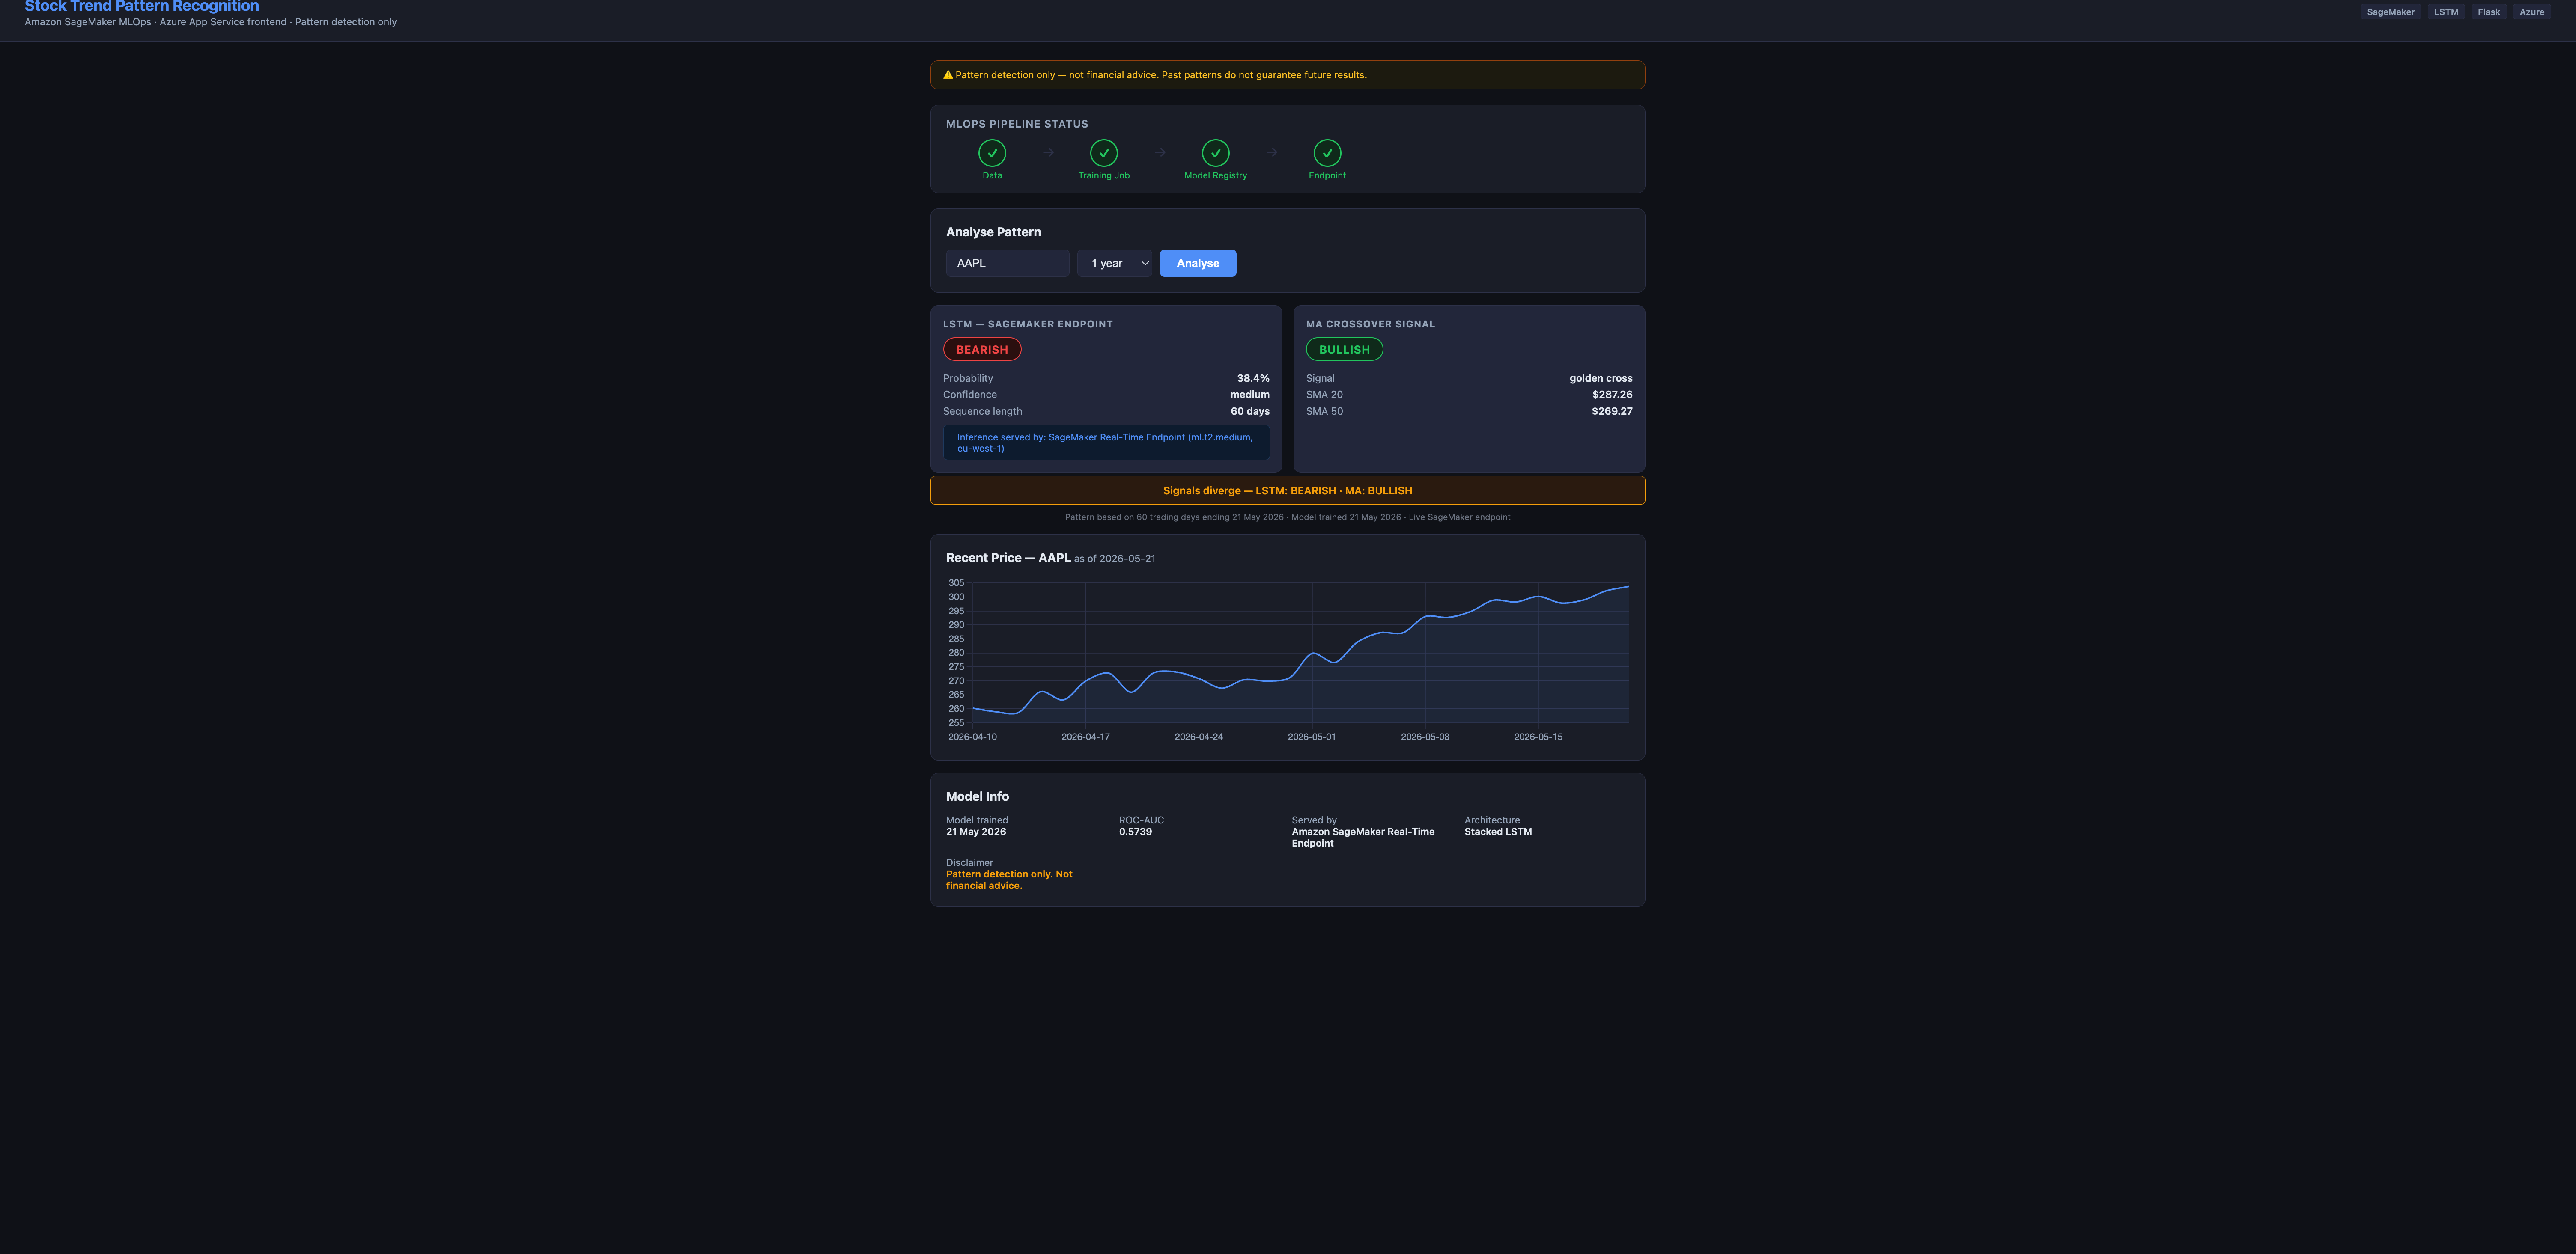Click the 2026-05-01 chart axis label
Screen dimensions: 2576x1254
[x=1311, y=737]
